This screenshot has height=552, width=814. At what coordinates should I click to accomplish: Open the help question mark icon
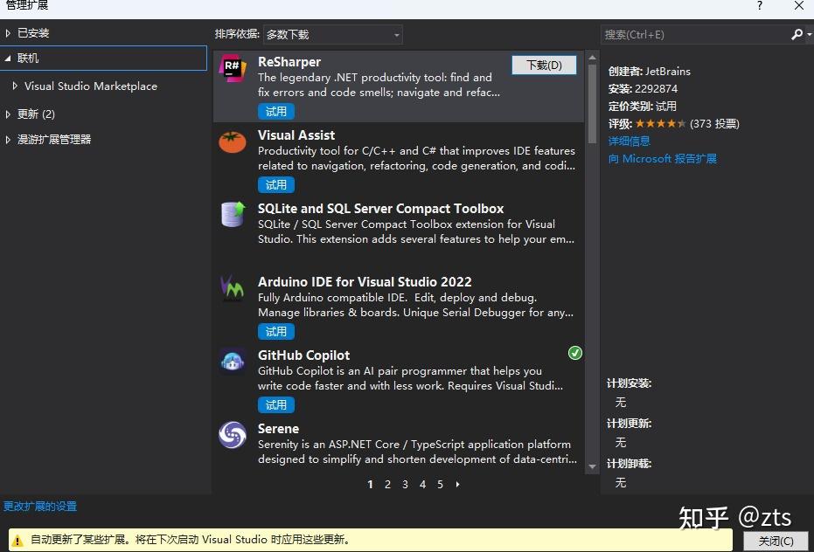(757, 7)
